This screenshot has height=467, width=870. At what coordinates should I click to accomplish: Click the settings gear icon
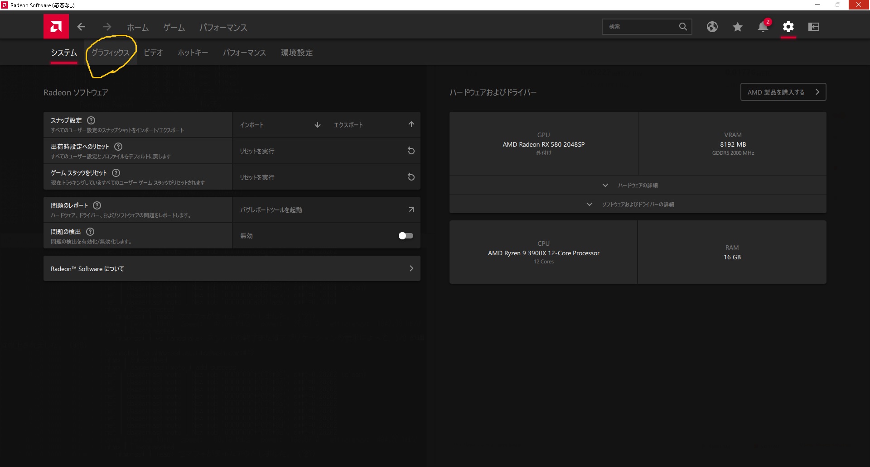[788, 27]
